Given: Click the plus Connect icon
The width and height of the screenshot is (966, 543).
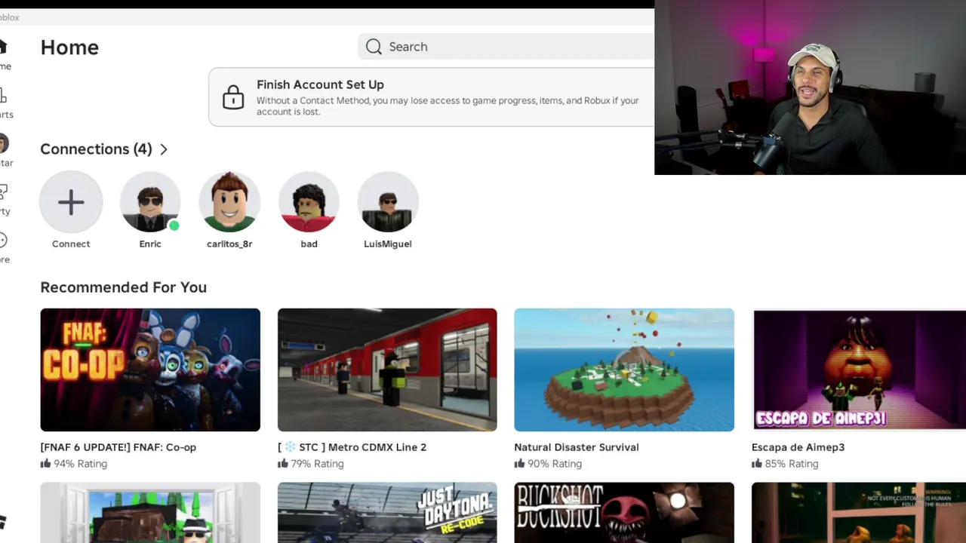Looking at the screenshot, I should pyautogui.click(x=71, y=202).
